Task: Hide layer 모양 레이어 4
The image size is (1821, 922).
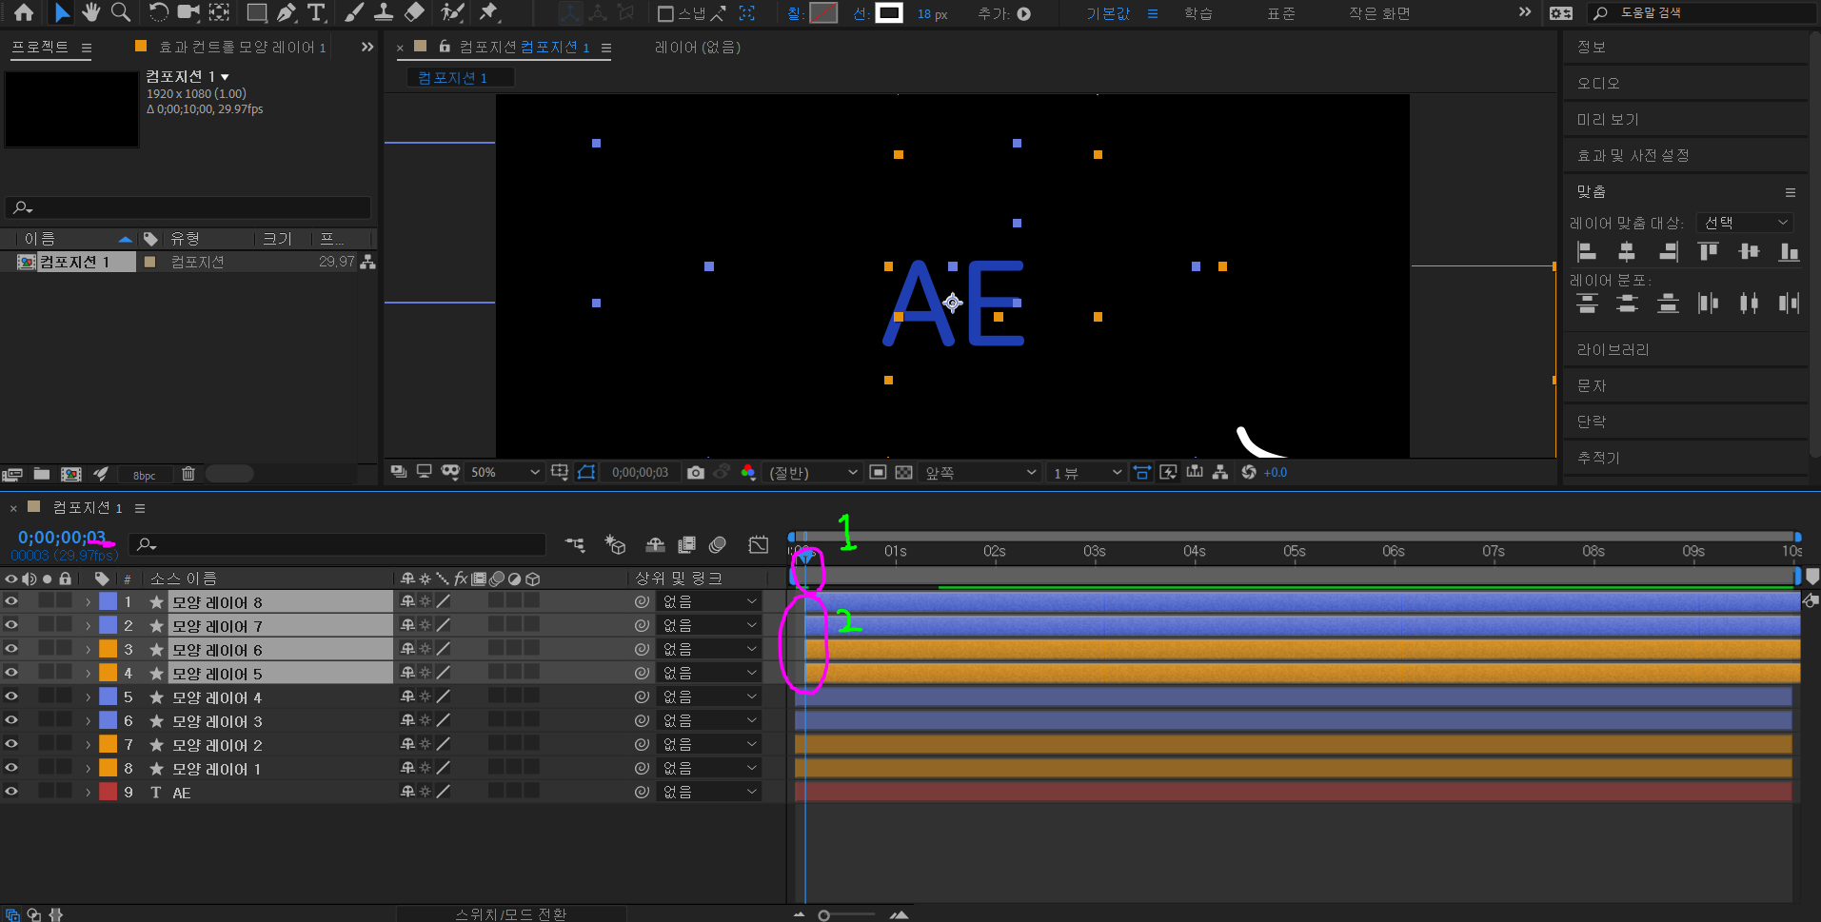Action: tap(11, 696)
